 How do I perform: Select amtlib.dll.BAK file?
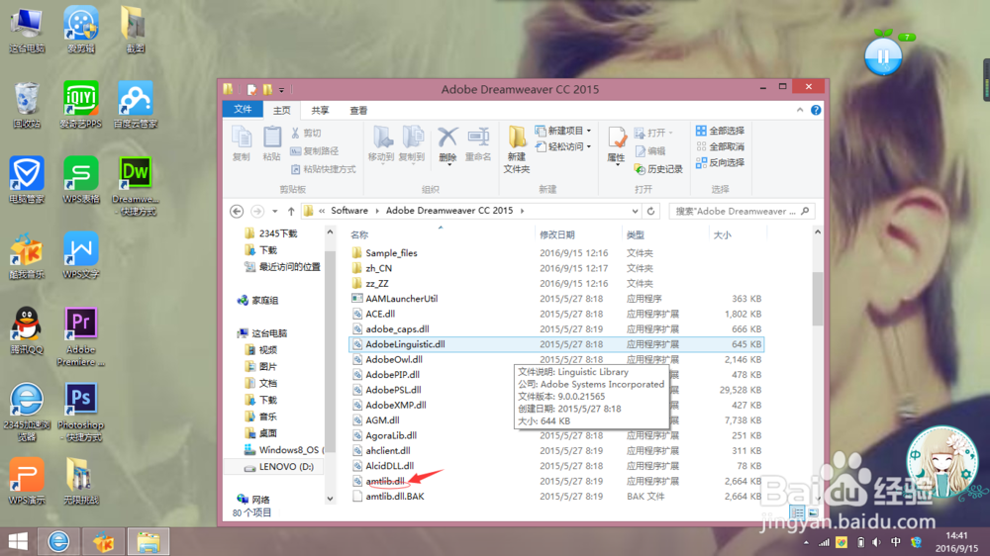[x=395, y=496]
